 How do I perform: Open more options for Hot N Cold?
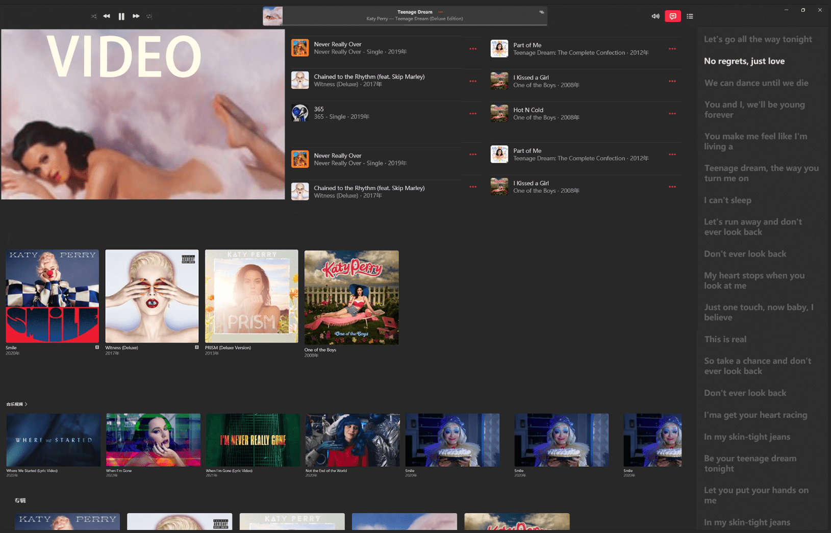point(672,114)
